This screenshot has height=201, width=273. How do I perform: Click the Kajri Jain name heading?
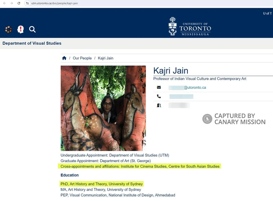point(171,71)
